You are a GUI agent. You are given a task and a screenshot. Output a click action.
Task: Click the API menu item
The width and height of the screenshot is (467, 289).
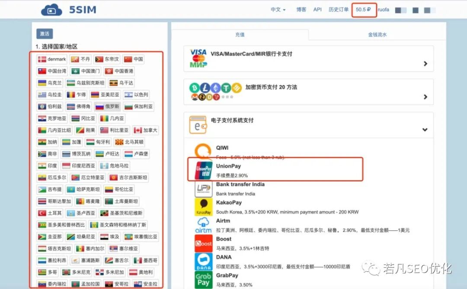pos(317,9)
